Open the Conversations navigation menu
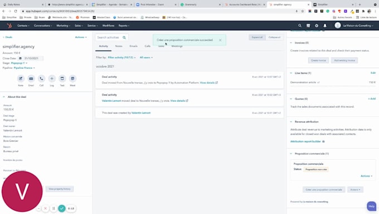Image resolution: width=379 pixels, height=214 pixels. pos(43,26)
